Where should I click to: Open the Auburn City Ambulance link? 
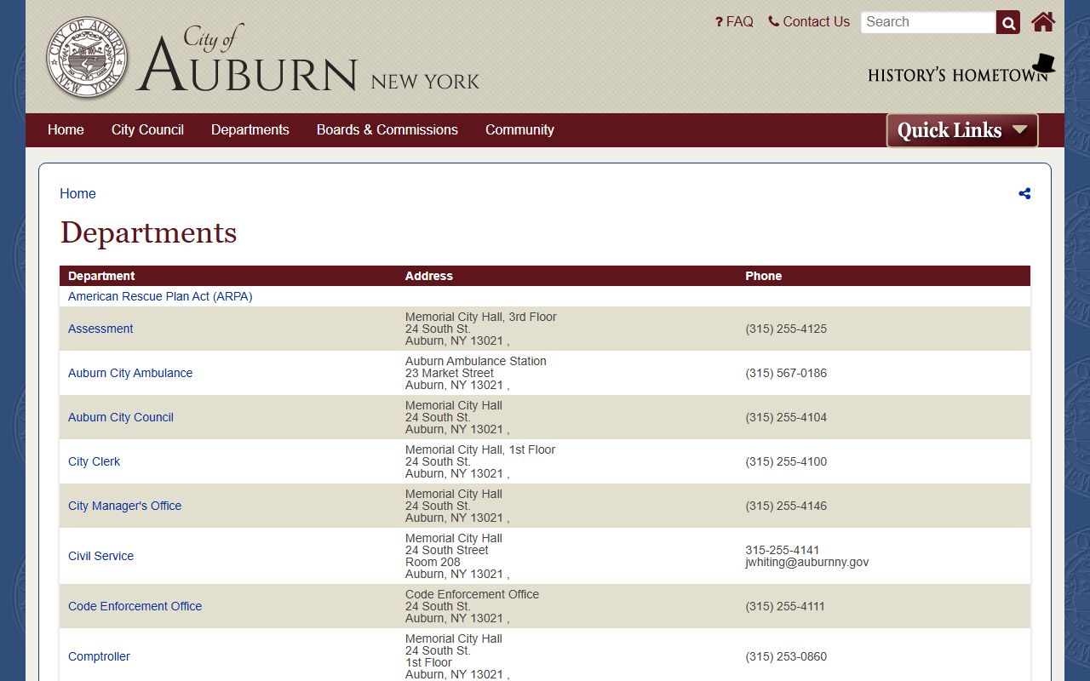point(130,373)
